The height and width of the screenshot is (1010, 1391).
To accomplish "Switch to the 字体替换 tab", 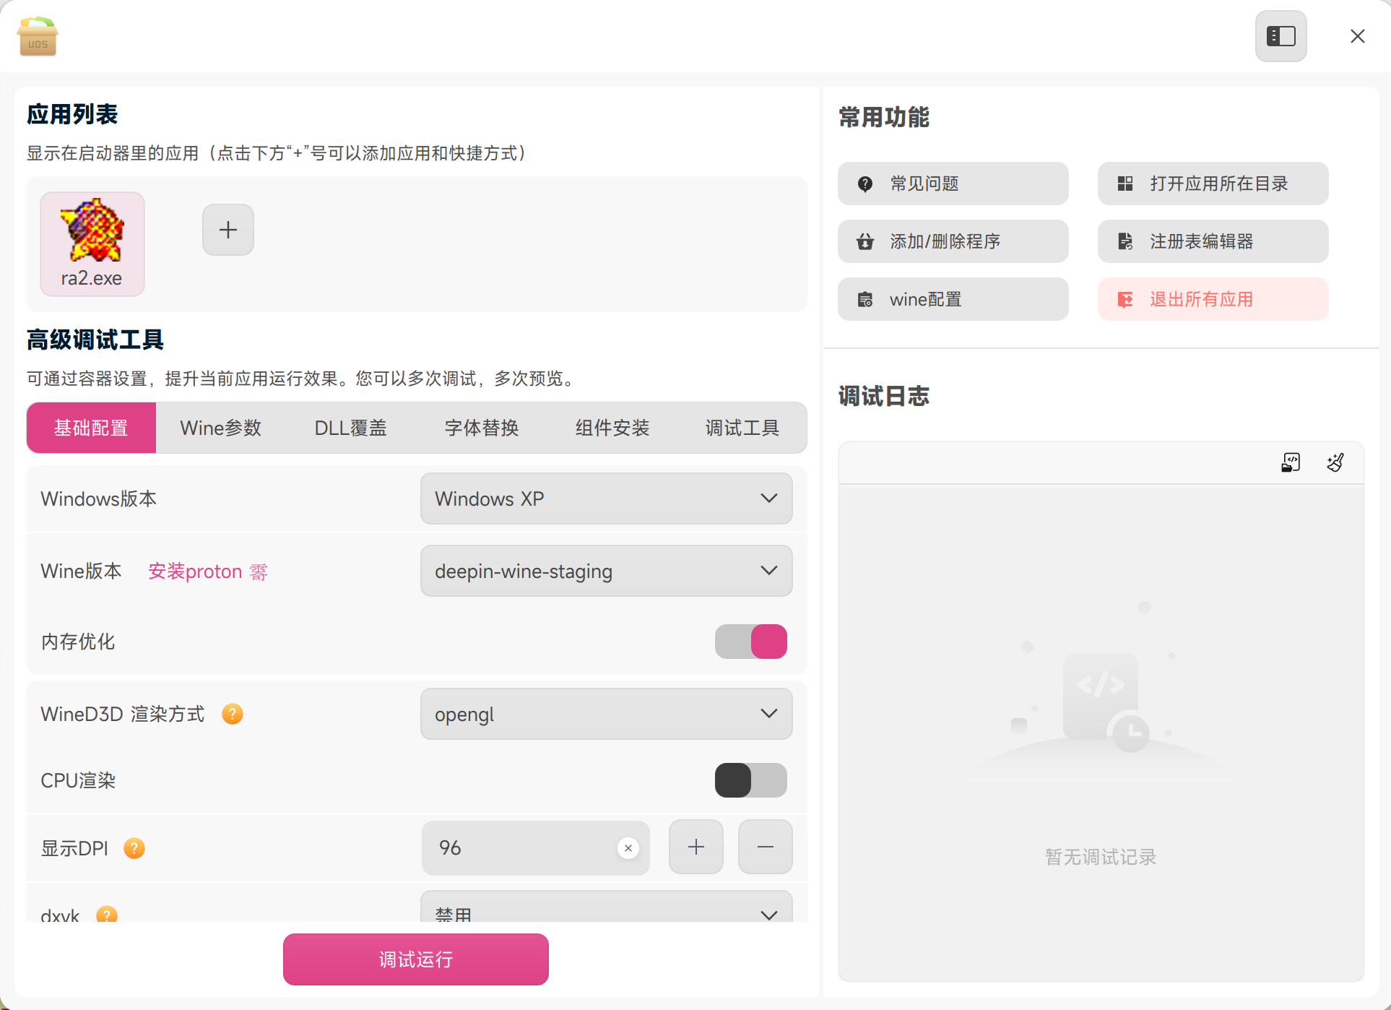I will [482, 428].
